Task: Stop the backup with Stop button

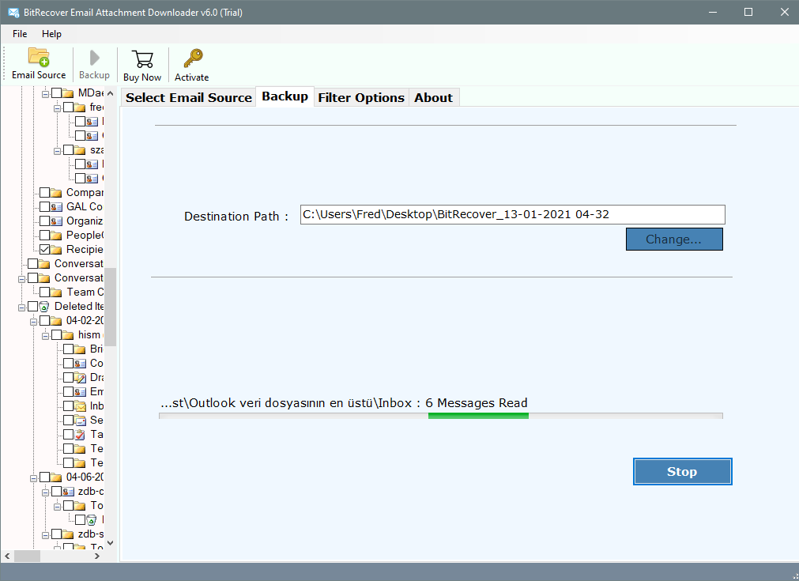Action: (682, 471)
